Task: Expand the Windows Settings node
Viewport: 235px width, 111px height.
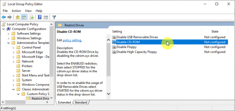Action: pos(9,38)
